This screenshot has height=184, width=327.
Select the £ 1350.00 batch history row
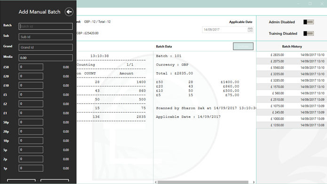click(292, 125)
